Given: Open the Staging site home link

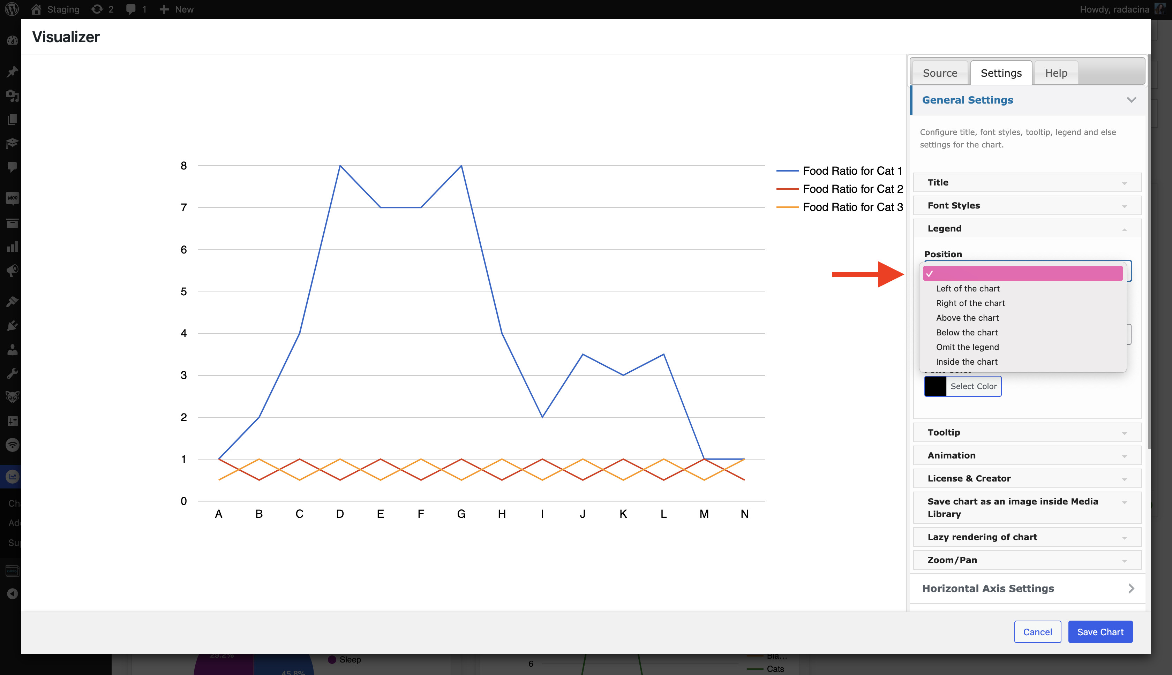Looking at the screenshot, I should tap(55, 9).
